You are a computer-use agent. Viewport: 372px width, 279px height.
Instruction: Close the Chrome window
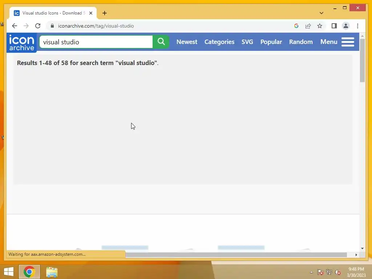click(x=358, y=8)
